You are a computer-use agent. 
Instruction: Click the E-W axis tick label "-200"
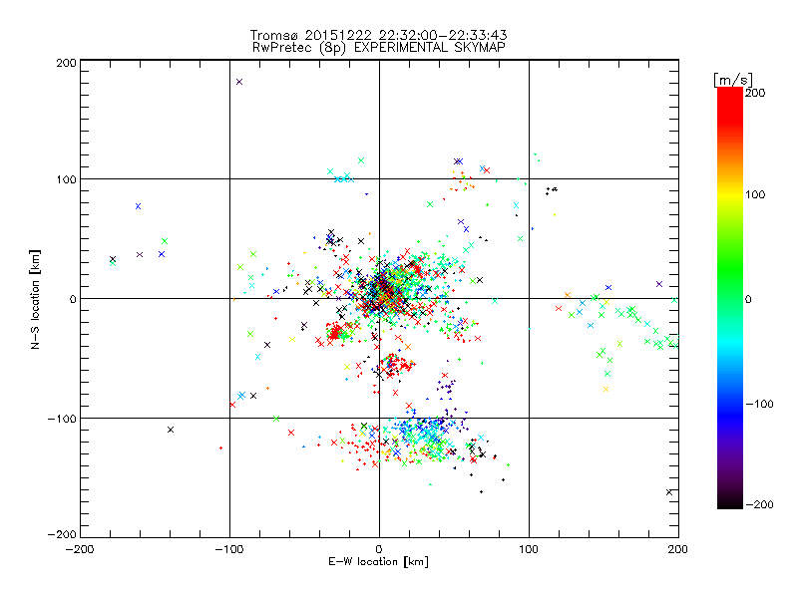80,549
